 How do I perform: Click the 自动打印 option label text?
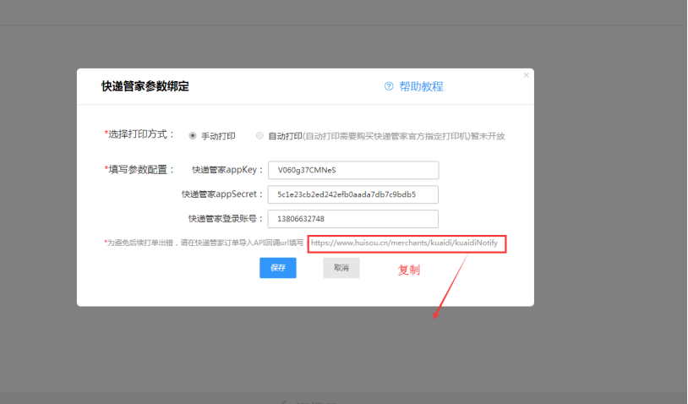coord(285,135)
